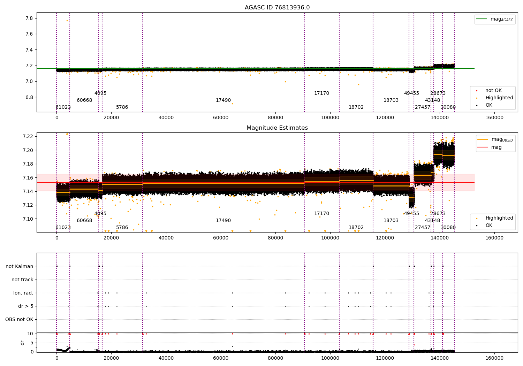Click the 'OBS not OK' axis label
Screen dimensions: 523x366
[x=19, y=320]
